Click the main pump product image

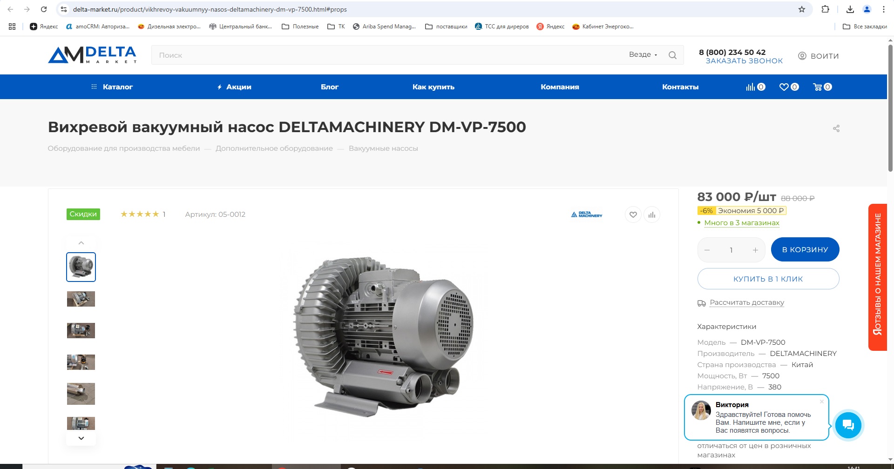point(383,337)
